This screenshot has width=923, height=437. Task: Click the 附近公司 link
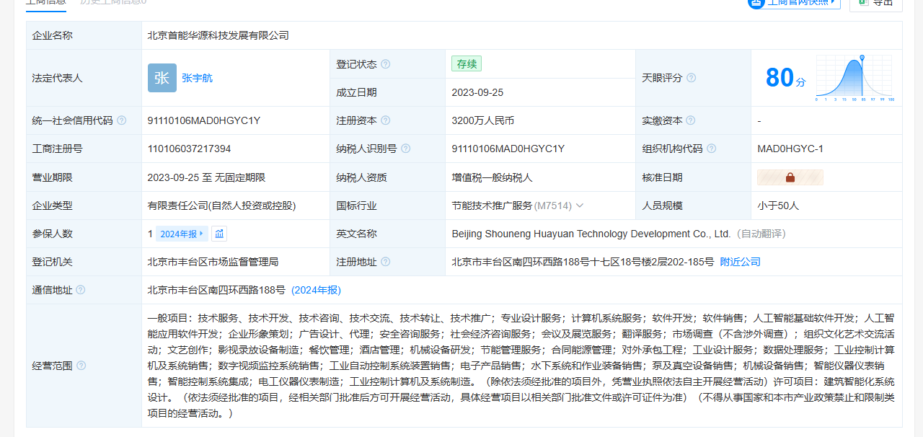pos(740,262)
